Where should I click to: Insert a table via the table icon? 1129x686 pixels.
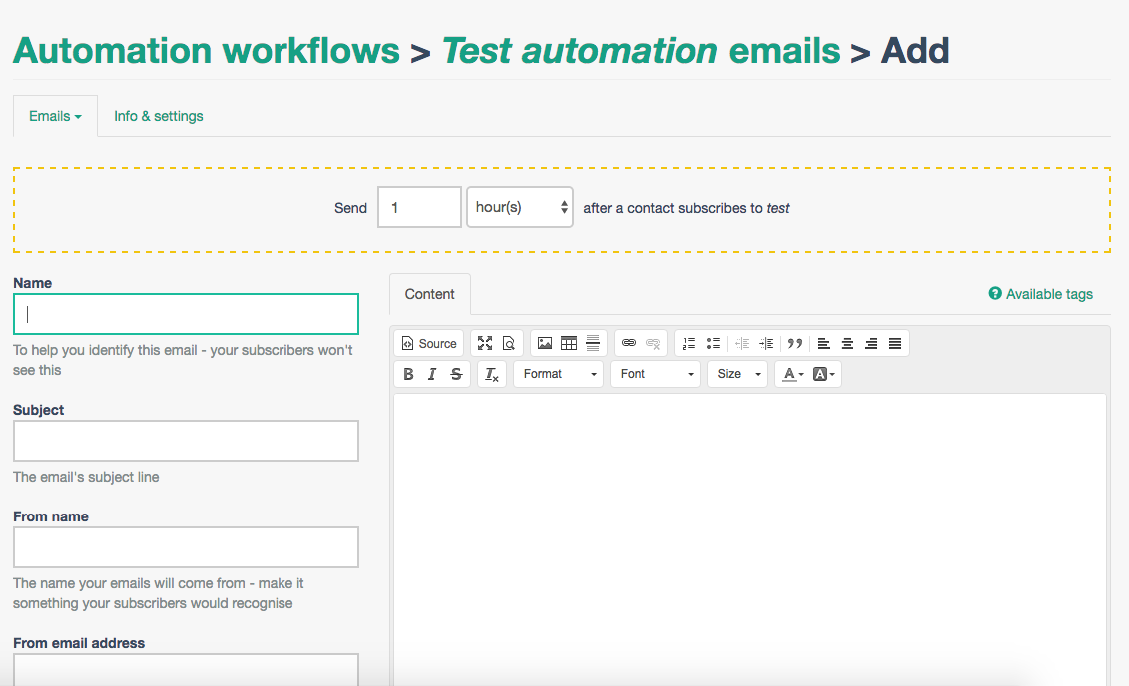click(569, 343)
